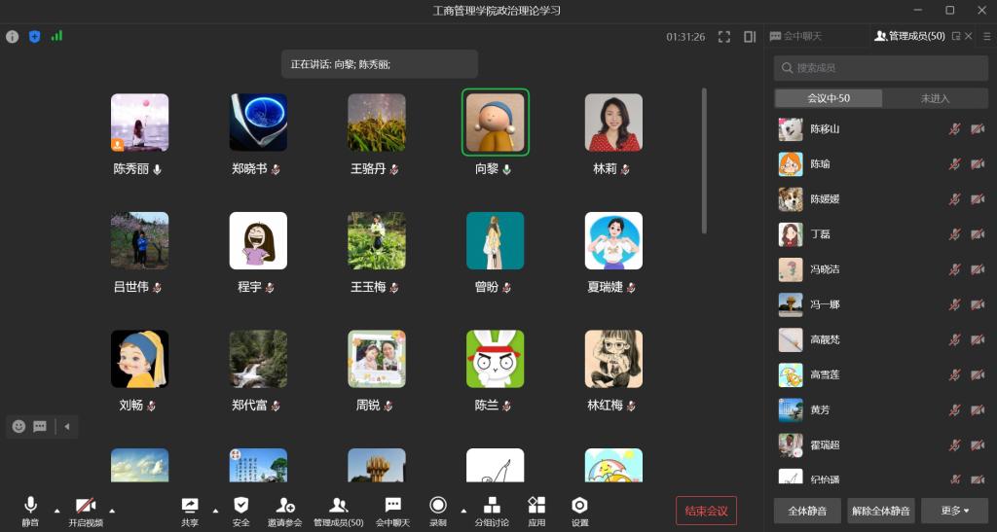This screenshot has height=532, width=997.
Task: Click the 搜索成员 search field
Action: coord(881,68)
